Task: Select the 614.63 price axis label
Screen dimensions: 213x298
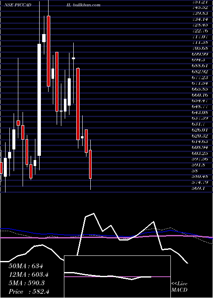Action: tap(200, 142)
